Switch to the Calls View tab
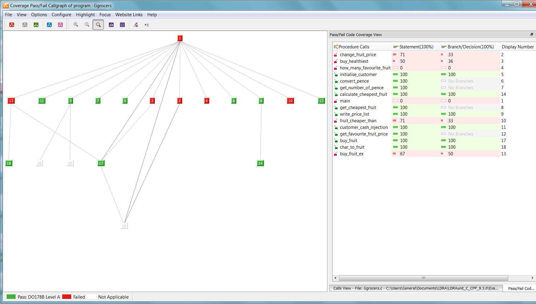The width and height of the screenshot is (536, 304). [x=415, y=288]
